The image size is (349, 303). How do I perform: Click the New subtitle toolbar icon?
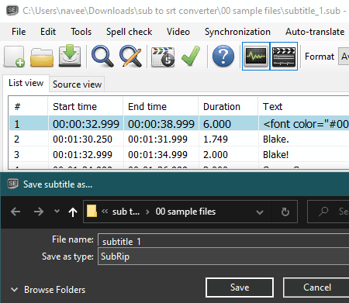[x=14, y=57]
